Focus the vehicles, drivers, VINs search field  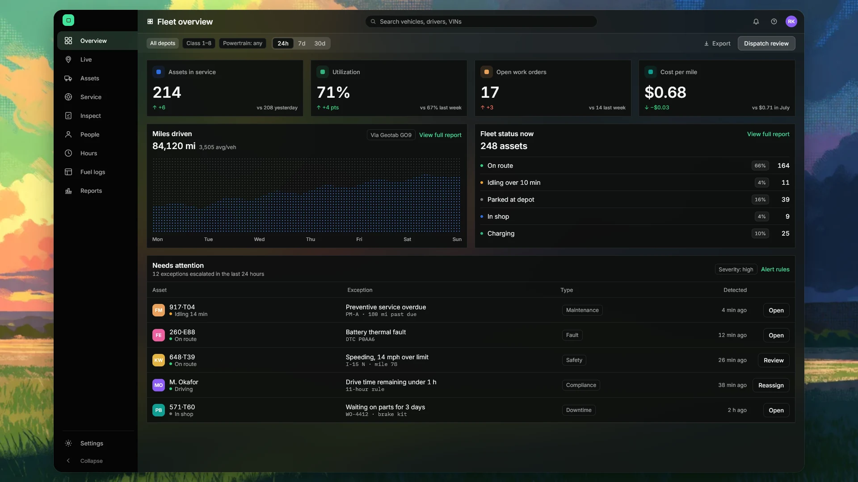[x=481, y=21]
